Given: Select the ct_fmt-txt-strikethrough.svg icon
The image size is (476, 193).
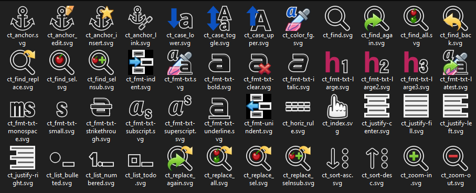Looking at the screenshot, I should (101, 106).
